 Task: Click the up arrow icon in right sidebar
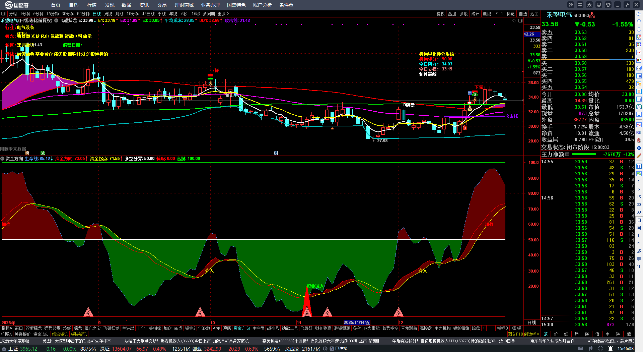point(639,22)
